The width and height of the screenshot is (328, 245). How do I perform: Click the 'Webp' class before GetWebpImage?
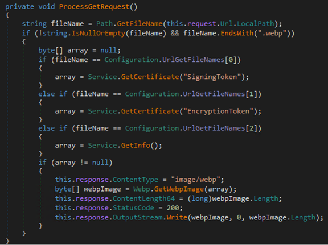[x=142, y=189]
